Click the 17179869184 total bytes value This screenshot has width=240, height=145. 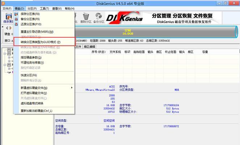[171, 105]
